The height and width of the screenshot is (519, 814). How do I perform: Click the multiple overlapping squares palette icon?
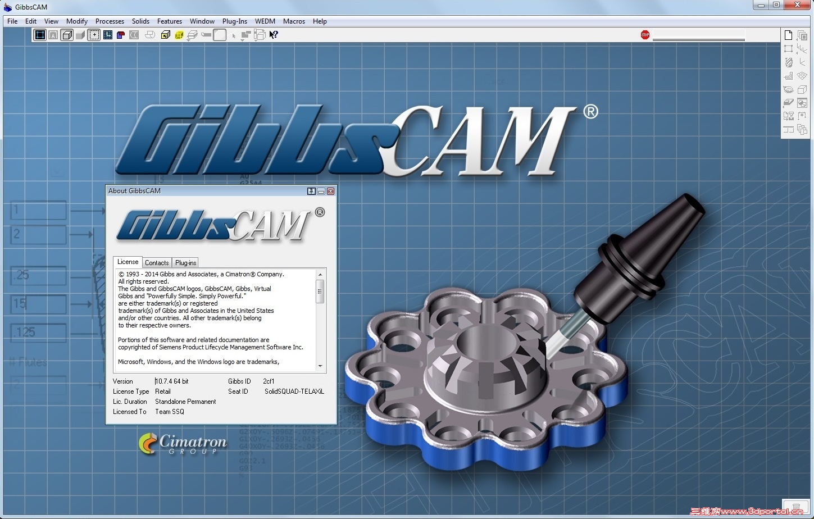coord(802,130)
